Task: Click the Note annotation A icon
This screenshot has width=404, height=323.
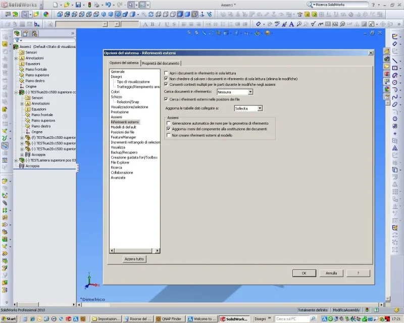Action: click(x=291, y=24)
